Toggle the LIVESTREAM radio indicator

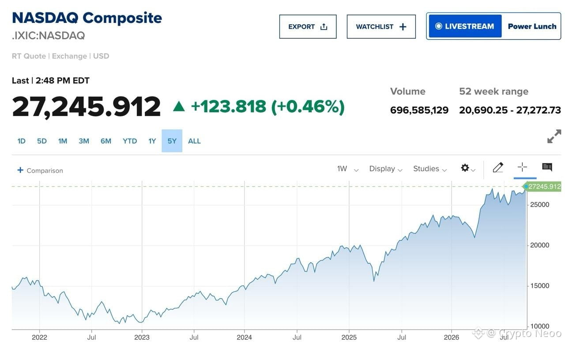(438, 26)
